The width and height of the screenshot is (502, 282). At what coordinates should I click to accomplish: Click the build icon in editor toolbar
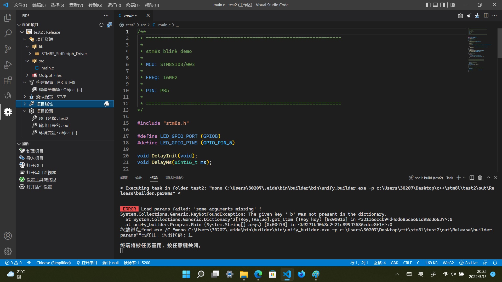click(x=460, y=16)
